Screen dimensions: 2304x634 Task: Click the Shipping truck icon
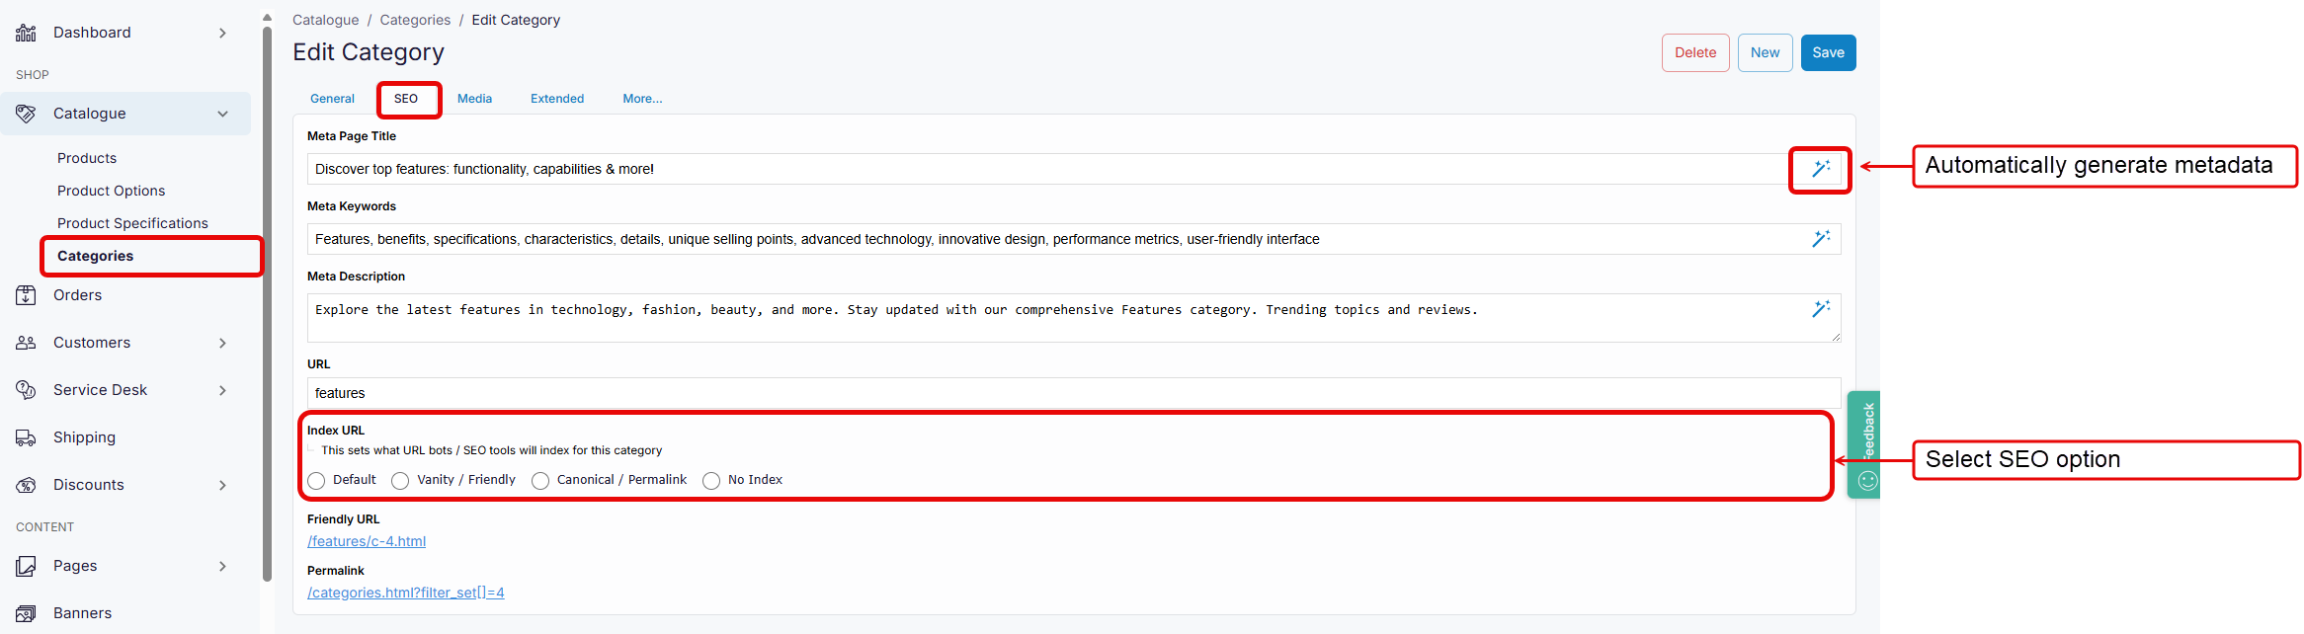tap(26, 437)
